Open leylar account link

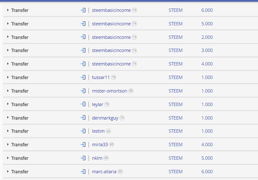(97, 104)
